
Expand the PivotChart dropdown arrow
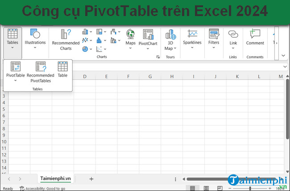[x=148, y=49]
